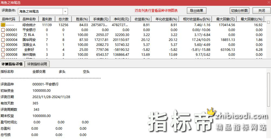
Task: Select the 神州高铁 row name
Action: [x=29, y=55]
